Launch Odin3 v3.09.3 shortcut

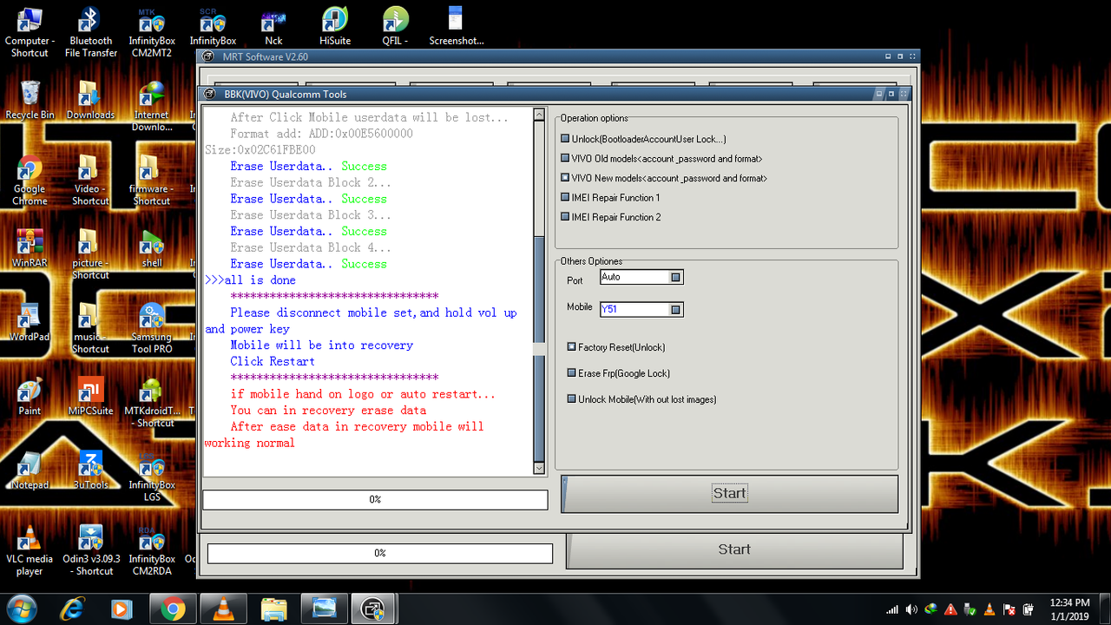tap(90, 550)
